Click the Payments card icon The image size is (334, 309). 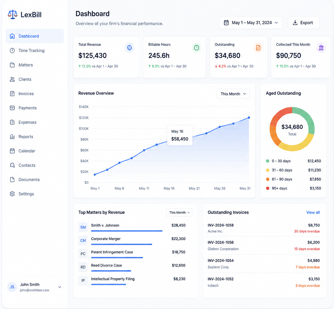[x=12, y=108]
